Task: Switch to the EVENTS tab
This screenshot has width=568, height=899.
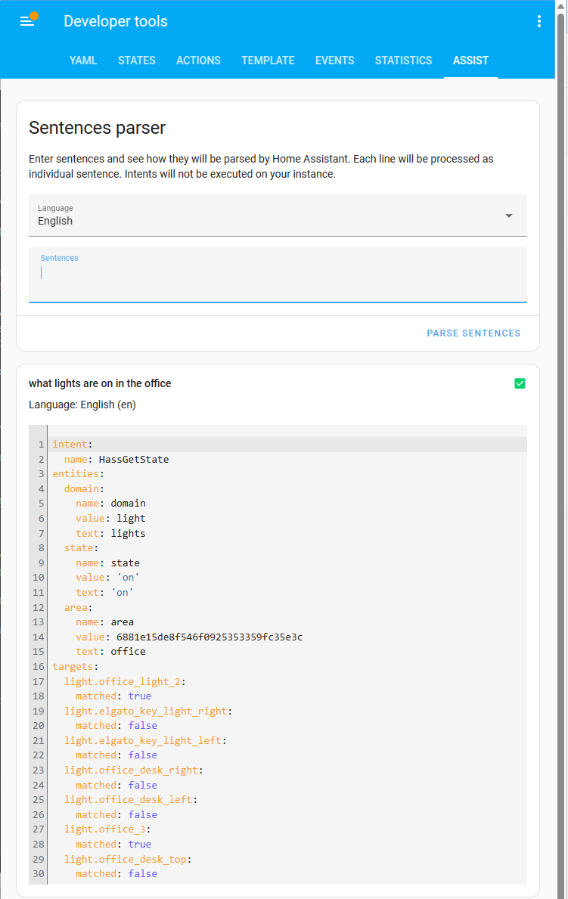Action: click(334, 60)
